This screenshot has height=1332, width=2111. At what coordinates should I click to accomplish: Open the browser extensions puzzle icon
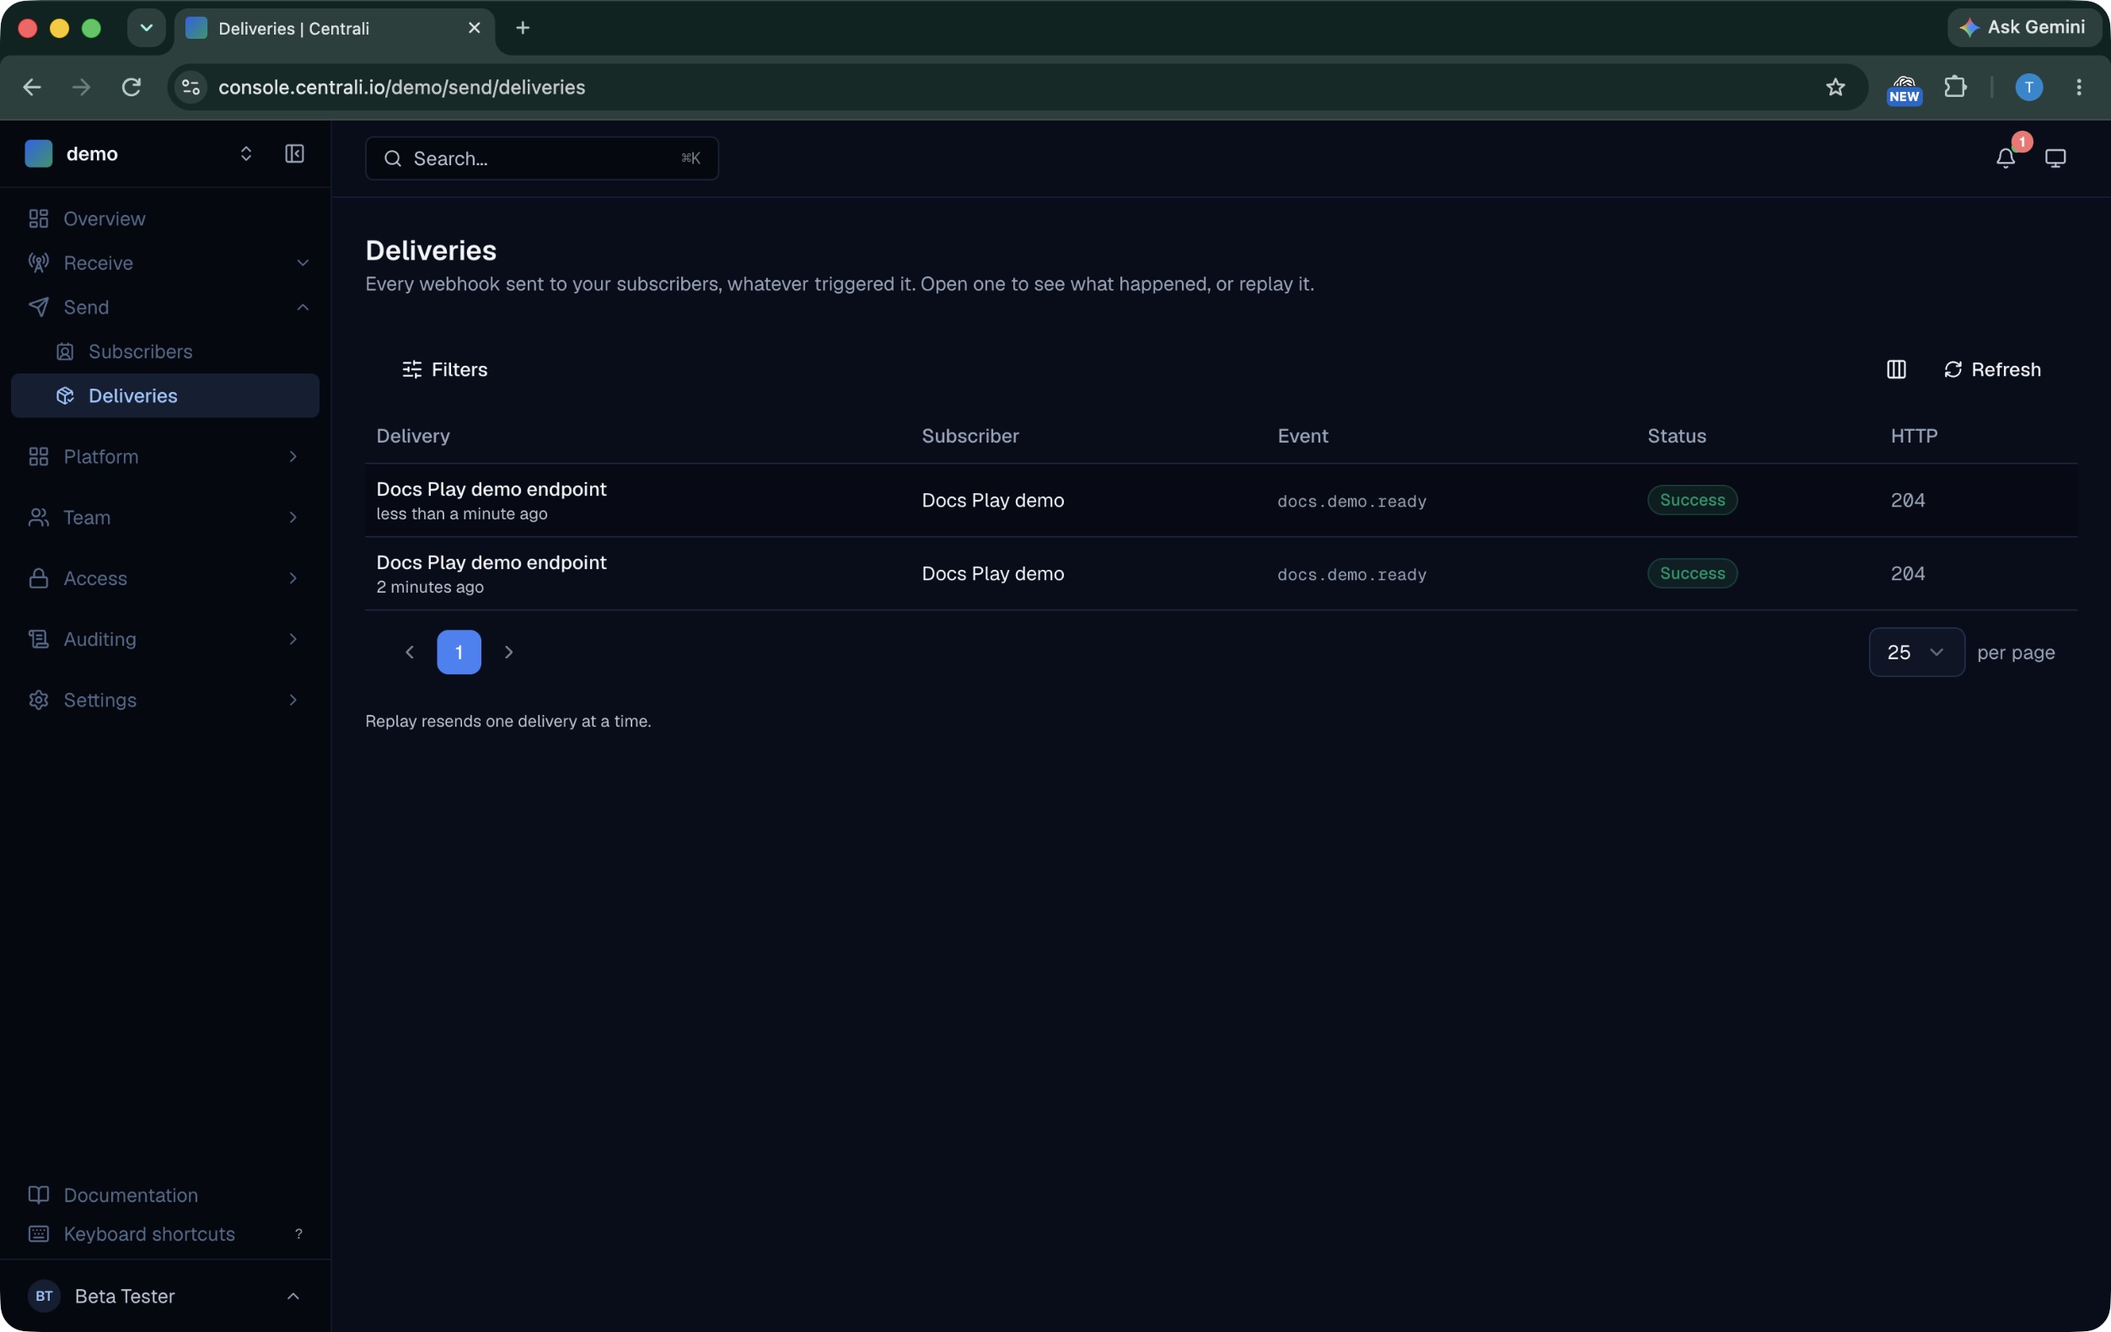click(1955, 87)
